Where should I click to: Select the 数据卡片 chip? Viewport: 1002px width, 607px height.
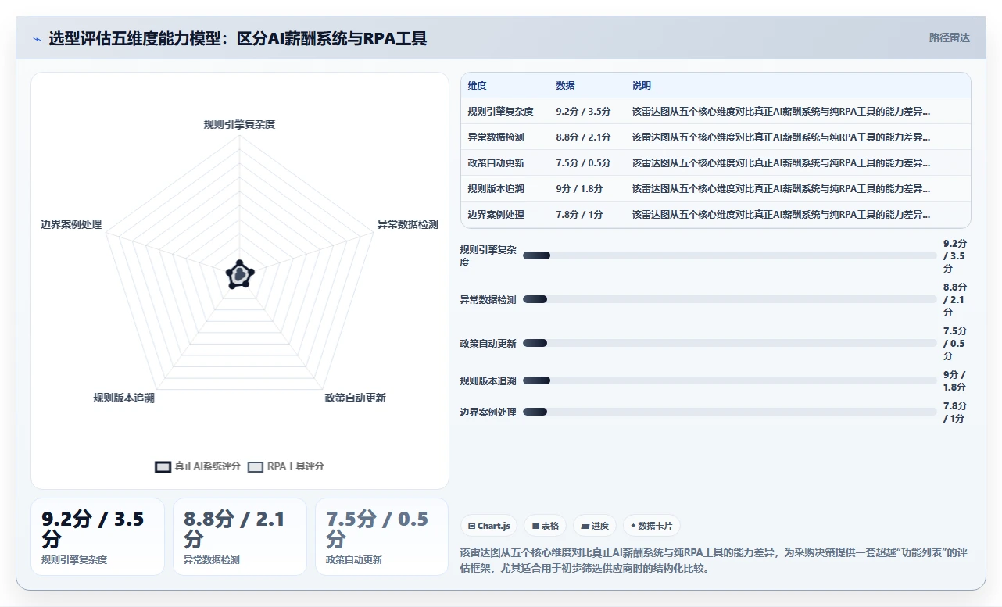click(651, 526)
